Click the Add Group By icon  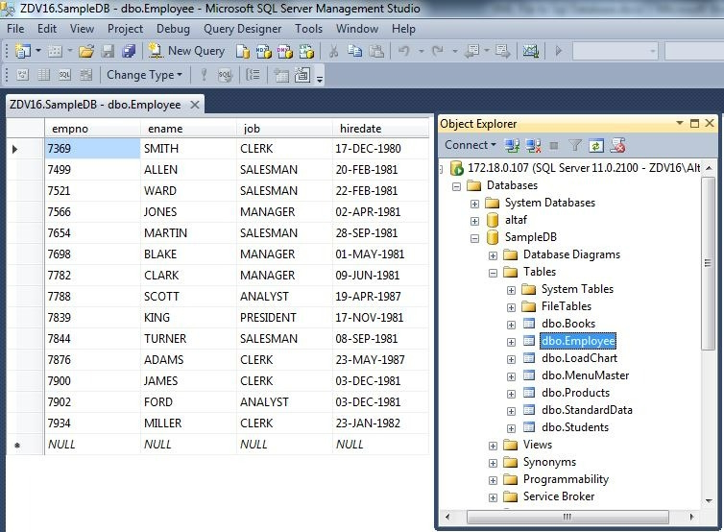click(x=253, y=75)
